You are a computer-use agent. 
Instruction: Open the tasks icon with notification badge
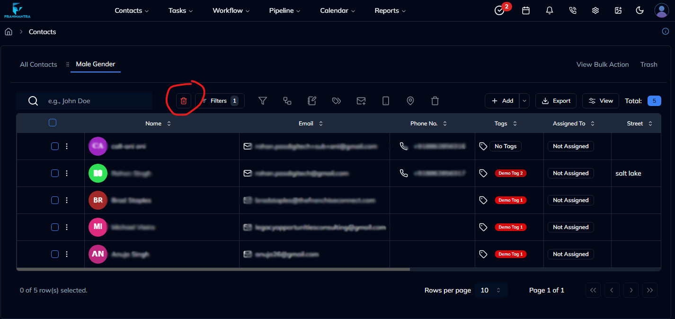click(x=499, y=10)
